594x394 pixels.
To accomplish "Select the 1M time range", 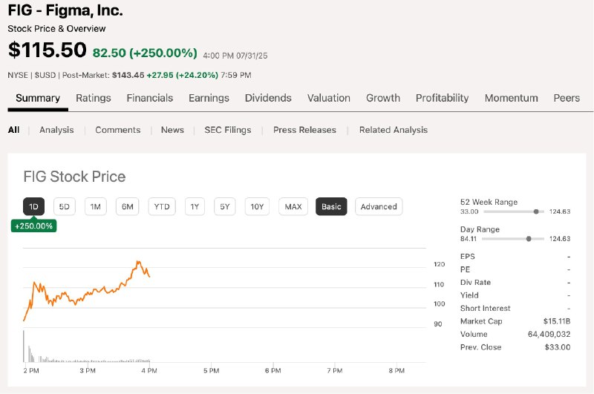I will pos(96,207).
